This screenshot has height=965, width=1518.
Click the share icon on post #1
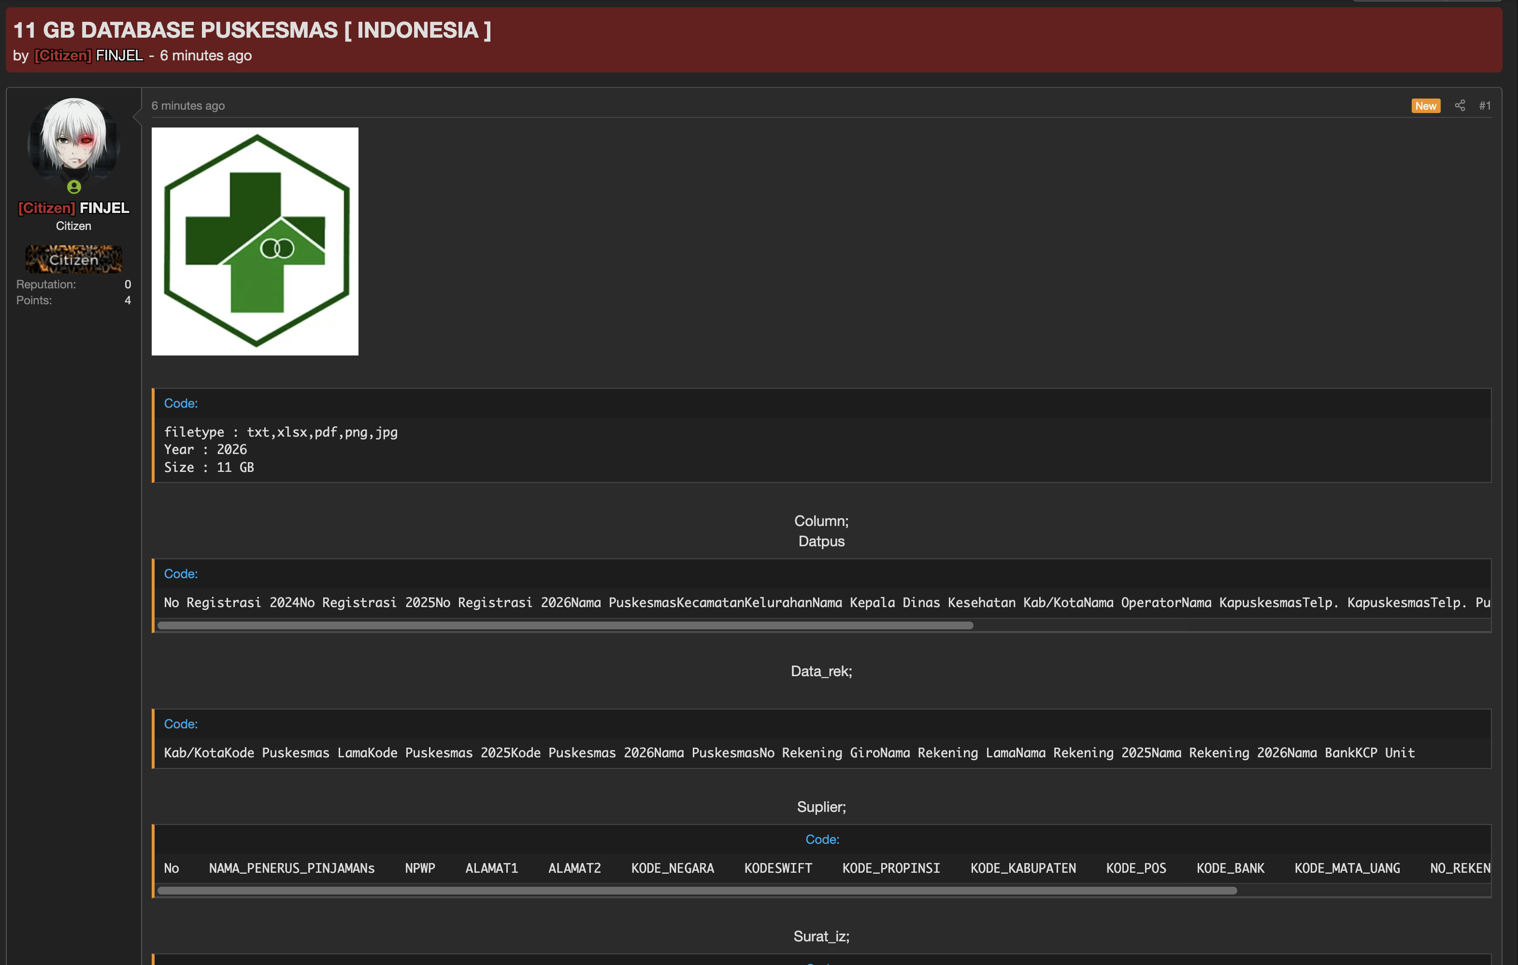pyautogui.click(x=1460, y=105)
